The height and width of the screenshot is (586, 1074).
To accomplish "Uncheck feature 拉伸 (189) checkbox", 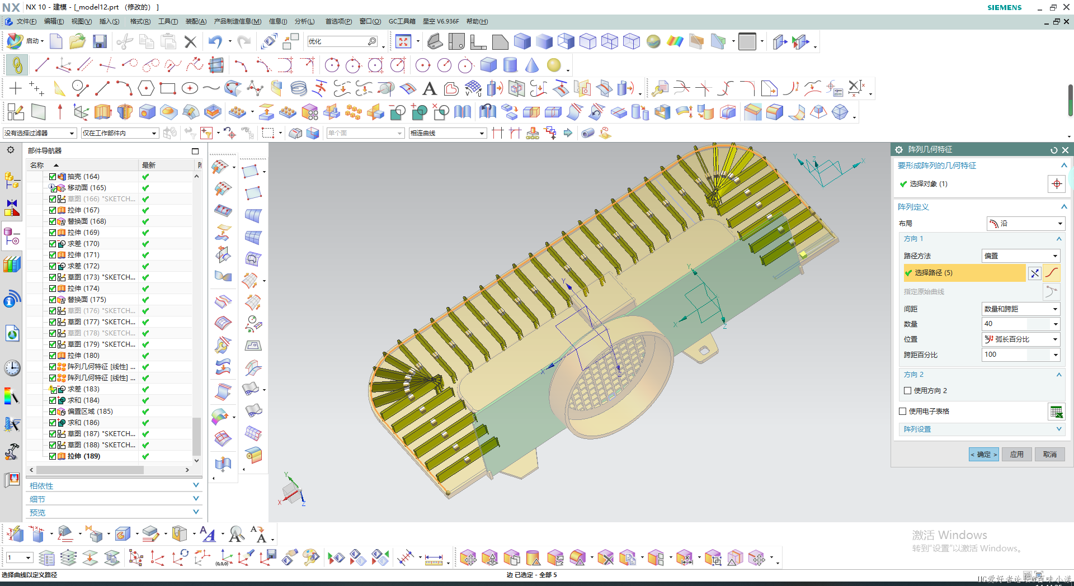I will tap(53, 456).
